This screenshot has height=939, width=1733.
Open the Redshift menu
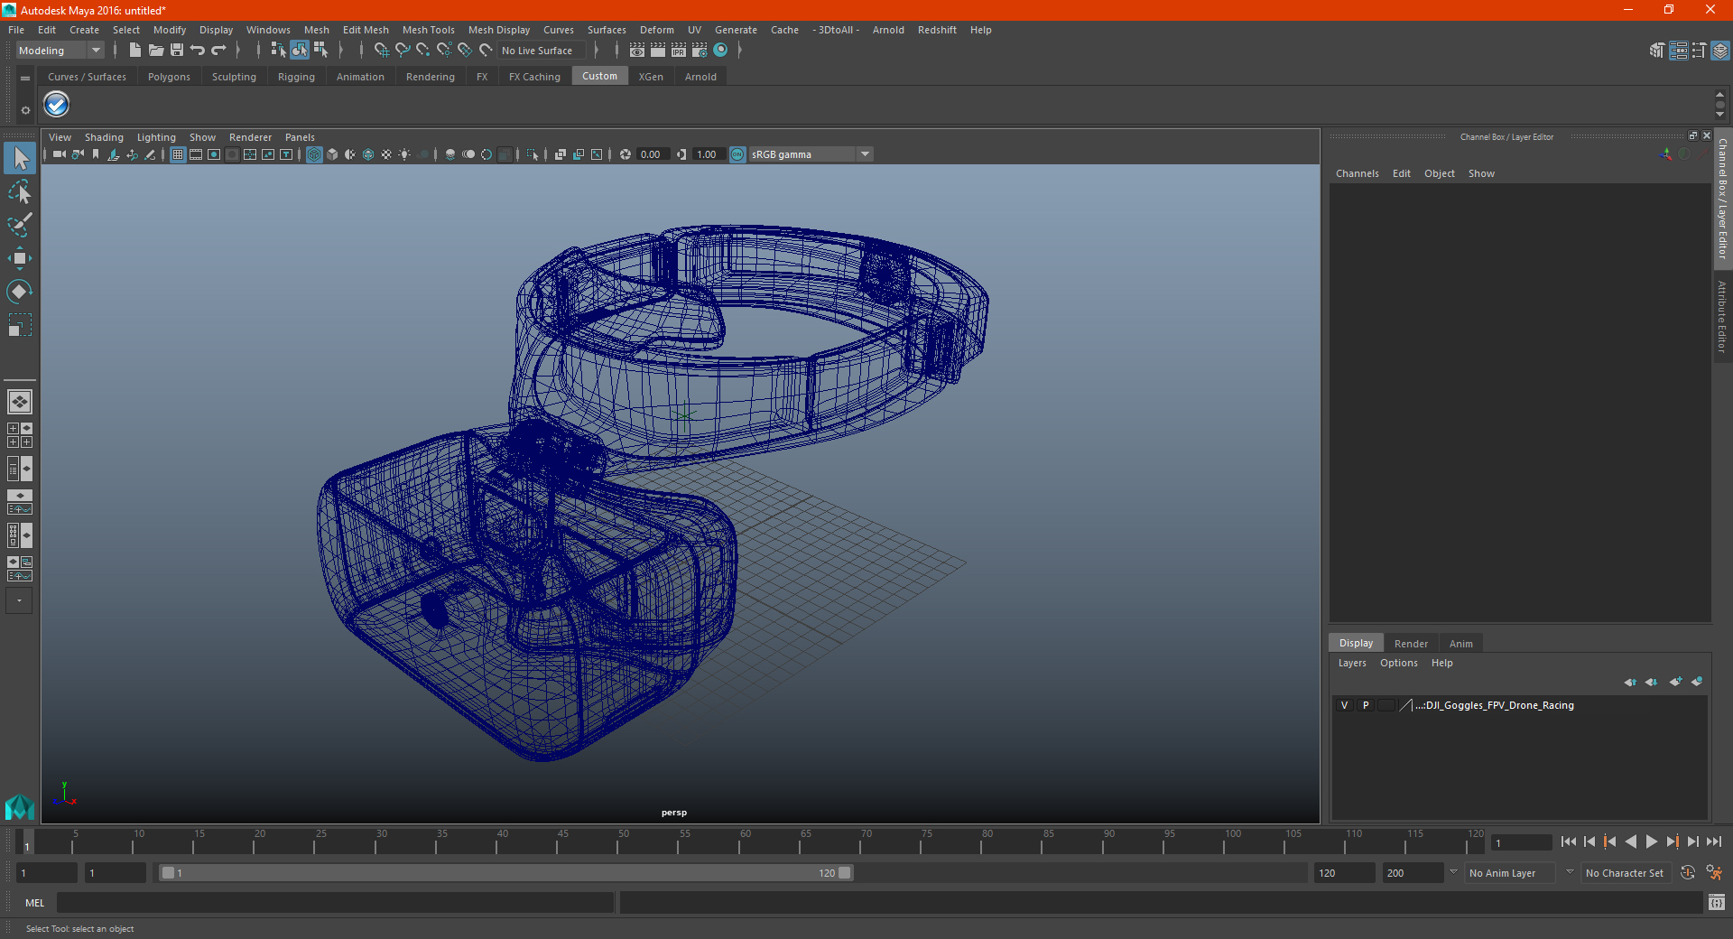click(x=937, y=30)
